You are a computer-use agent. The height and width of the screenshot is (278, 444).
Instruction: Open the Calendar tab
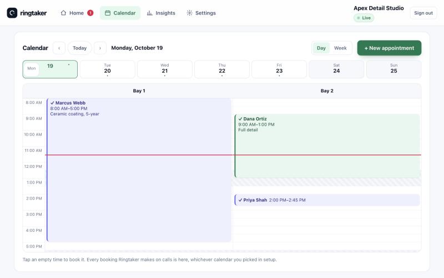(x=120, y=13)
